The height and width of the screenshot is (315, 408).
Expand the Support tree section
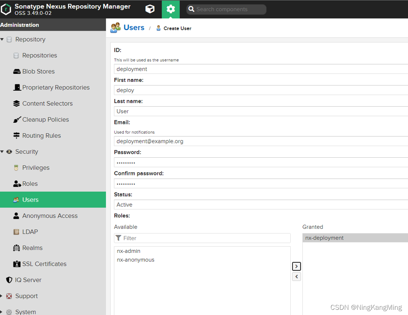coord(1,296)
